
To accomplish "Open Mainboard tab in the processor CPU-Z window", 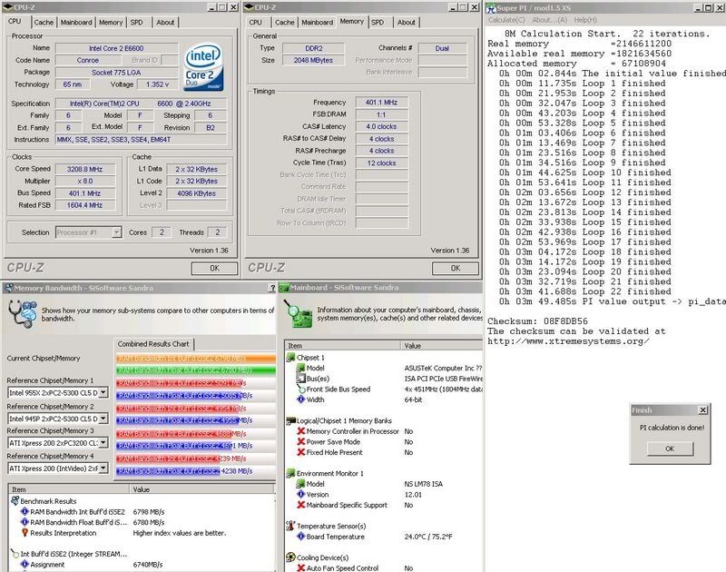I will [76, 22].
